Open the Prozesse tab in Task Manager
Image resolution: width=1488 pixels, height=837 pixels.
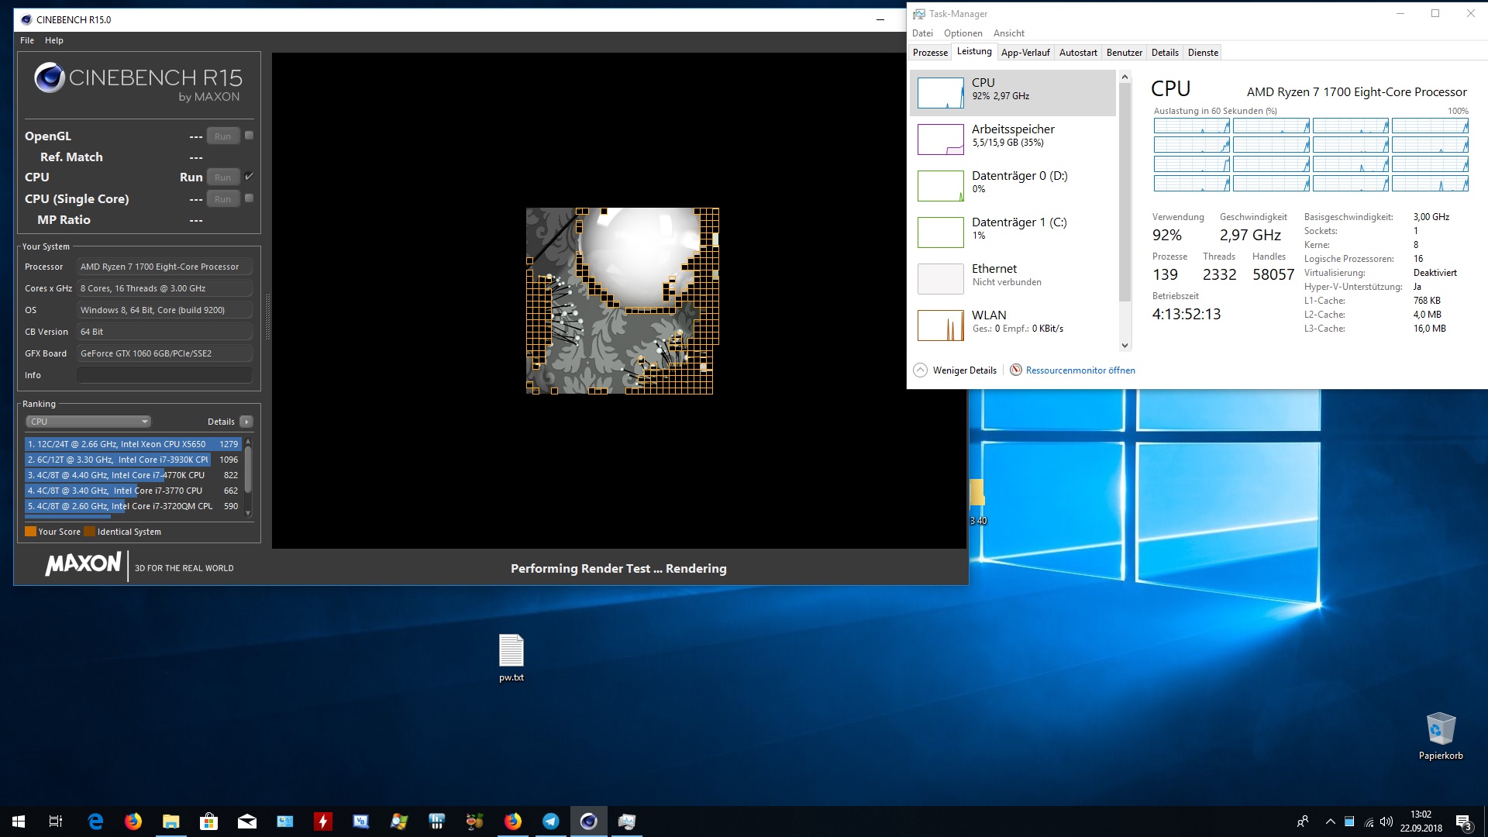(930, 52)
